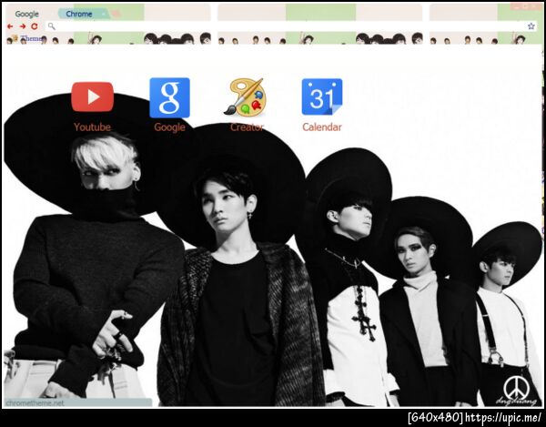Screen dimensions: 546x427
Task: Open the Themes bookmark in bookmarks bar
Action: coord(28,38)
